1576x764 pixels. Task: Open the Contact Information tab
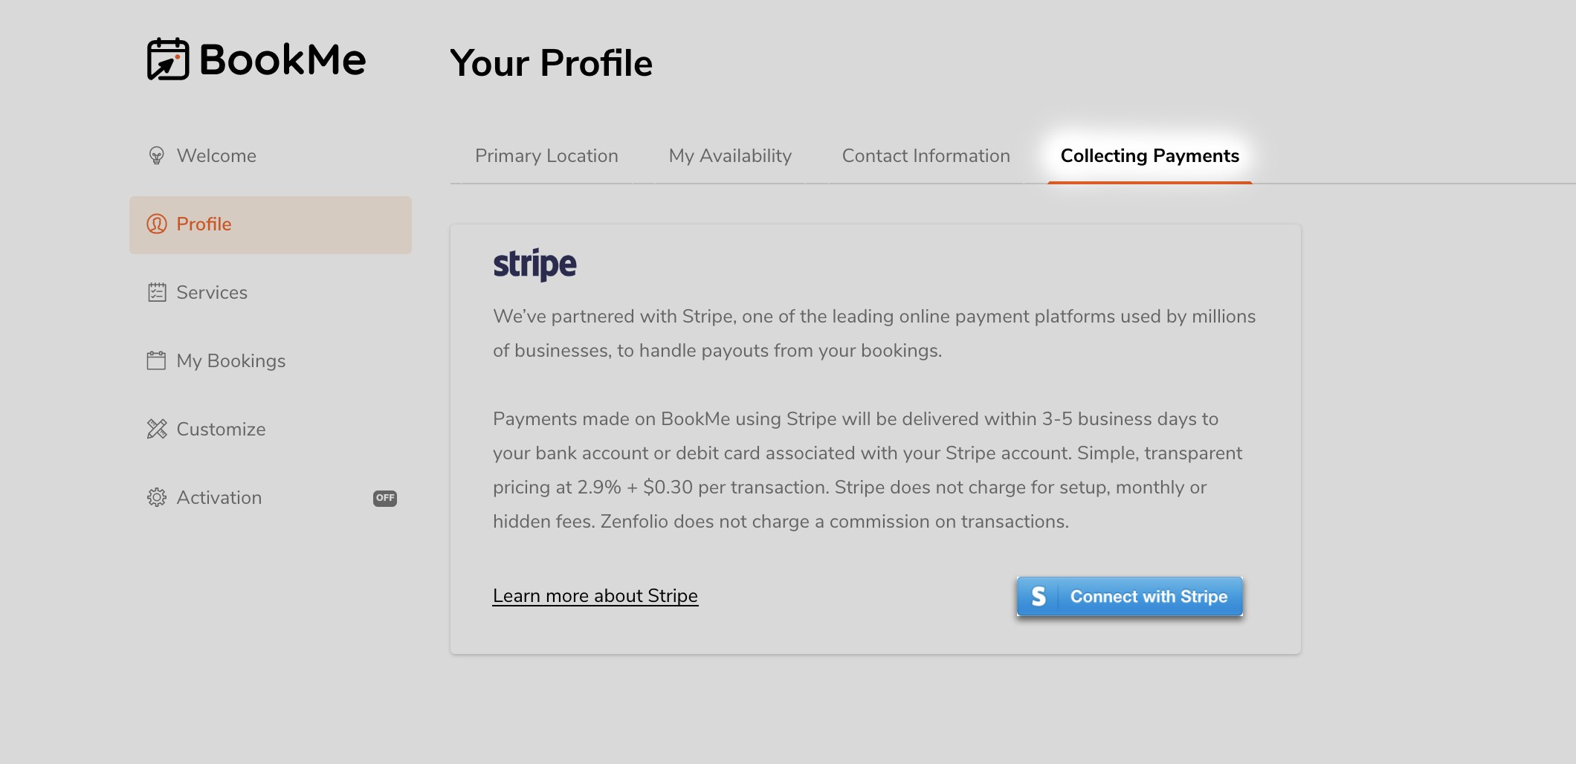(x=926, y=156)
